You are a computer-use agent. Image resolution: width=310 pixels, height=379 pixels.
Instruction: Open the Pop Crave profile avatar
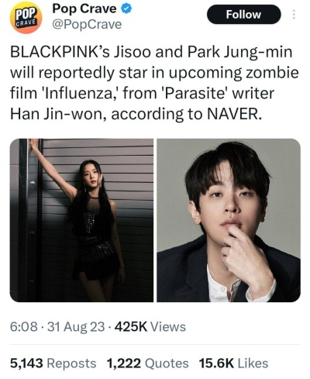click(26, 19)
